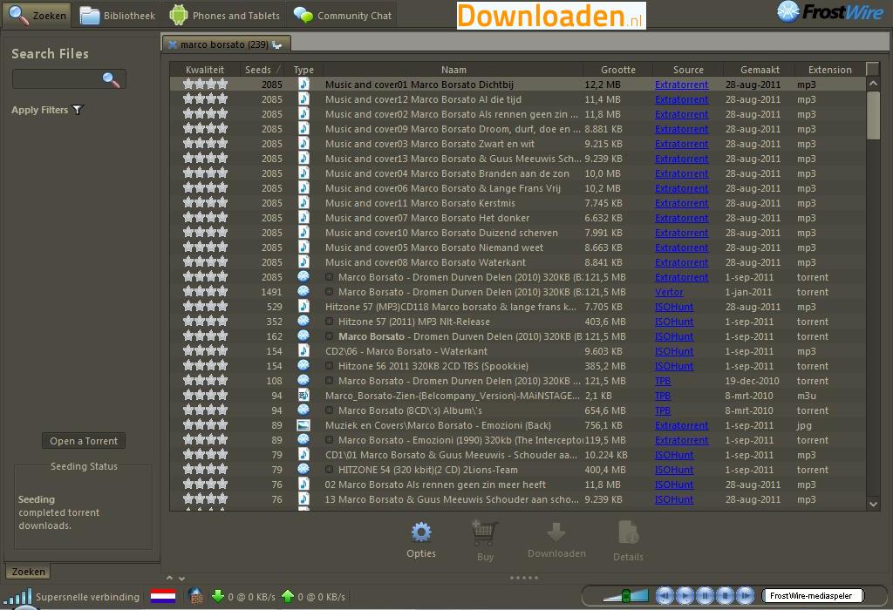Click the connection signal bars icon
Viewport: 893px width, 610px height.
(17, 596)
